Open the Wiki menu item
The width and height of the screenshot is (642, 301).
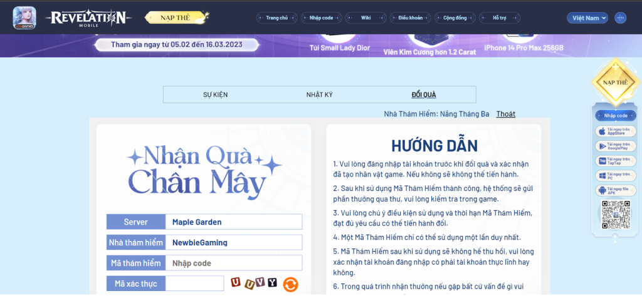pyautogui.click(x=366, y=18)
